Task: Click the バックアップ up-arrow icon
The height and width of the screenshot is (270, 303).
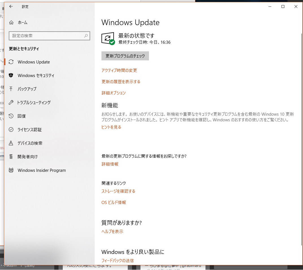Action: point(11,89)
